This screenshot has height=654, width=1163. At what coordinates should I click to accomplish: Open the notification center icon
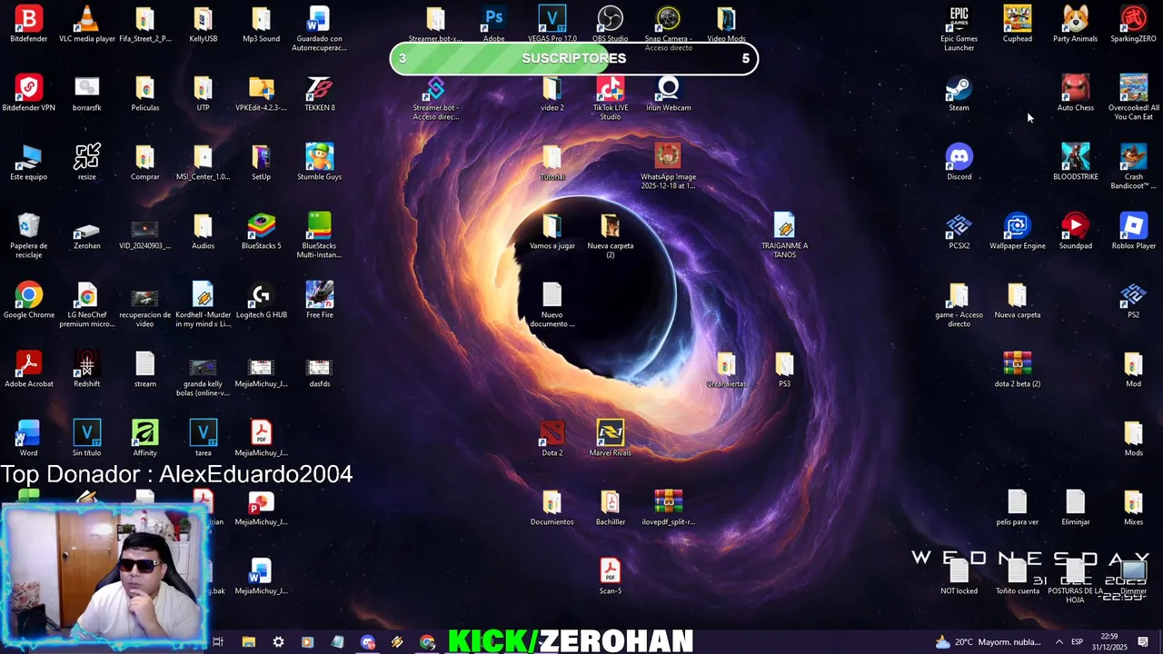point(1143,642)
